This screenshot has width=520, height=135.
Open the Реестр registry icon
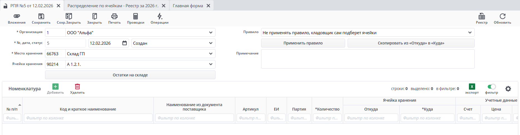(482, 16)
